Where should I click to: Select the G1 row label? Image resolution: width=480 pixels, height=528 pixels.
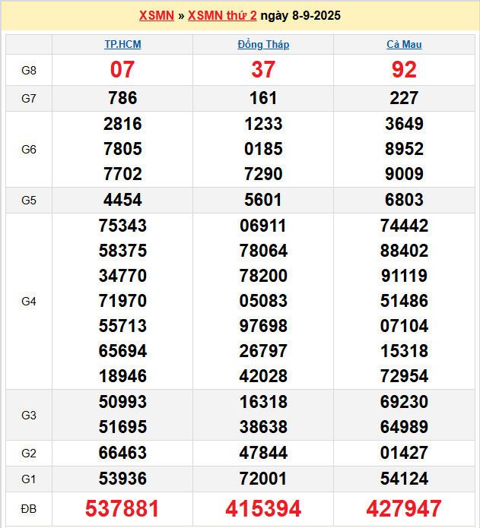click(29, 479)
